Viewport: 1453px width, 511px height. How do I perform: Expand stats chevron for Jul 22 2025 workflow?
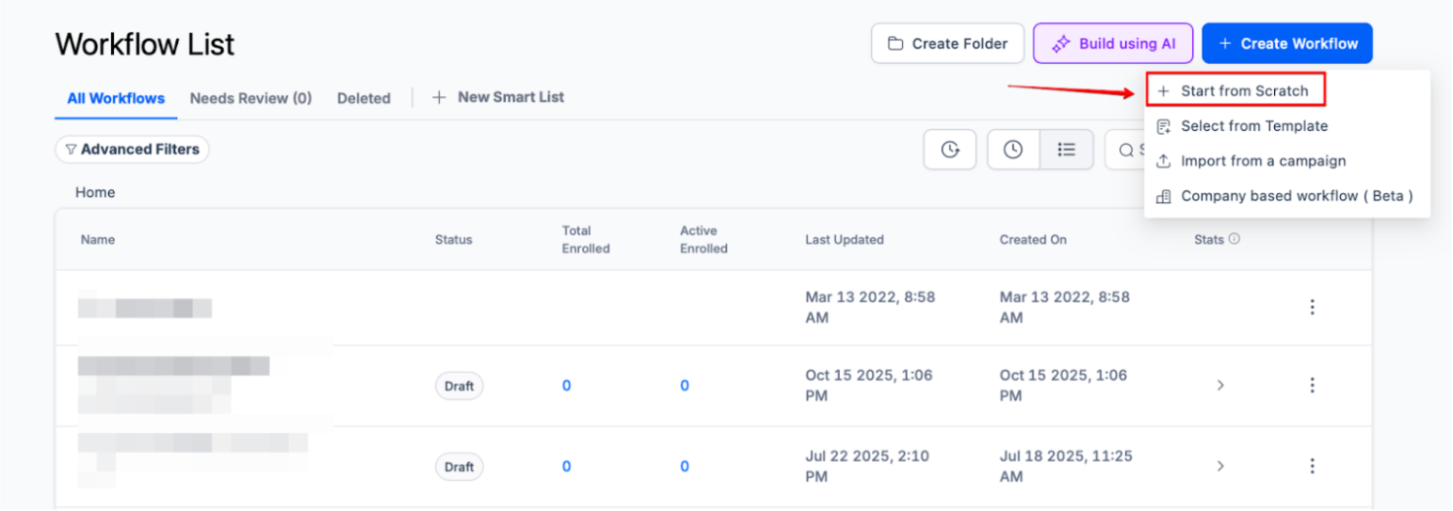tap(1220, 466)
